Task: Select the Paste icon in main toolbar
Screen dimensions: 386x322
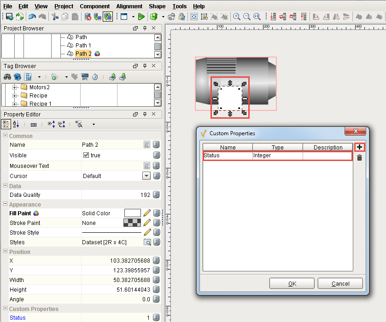Action: (75, 16)
